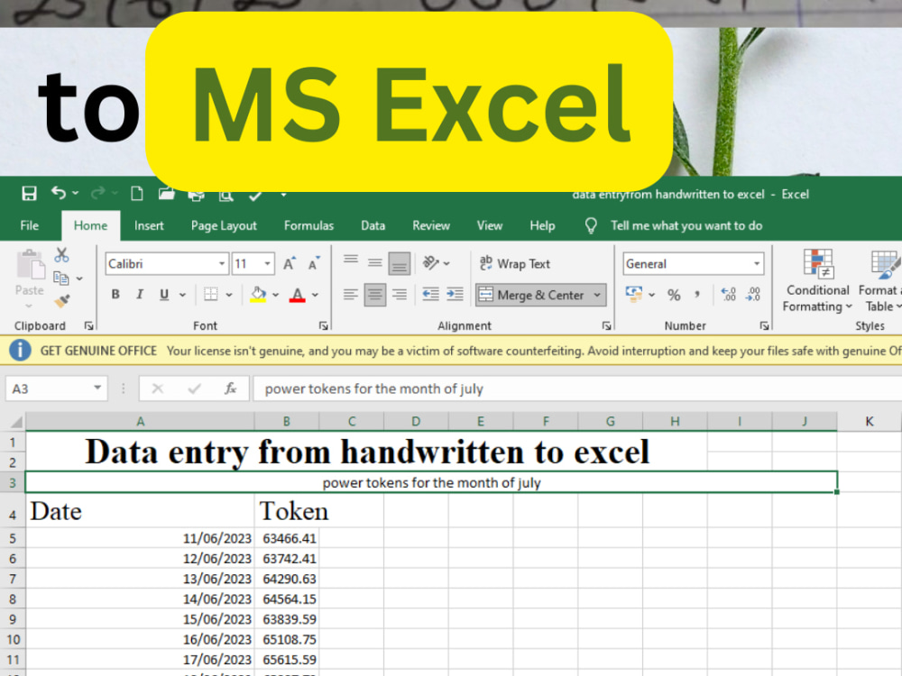Click the Save icon
Screen dimensions: 902x676
coord(28,193)
